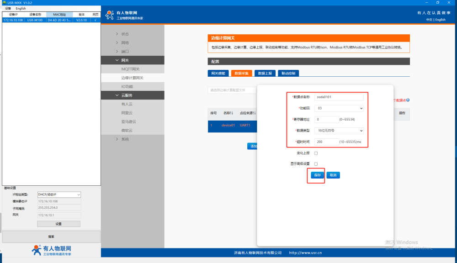457x263 pixels.
Task: Expand the 系统 sidebar section
Action: 117,139
